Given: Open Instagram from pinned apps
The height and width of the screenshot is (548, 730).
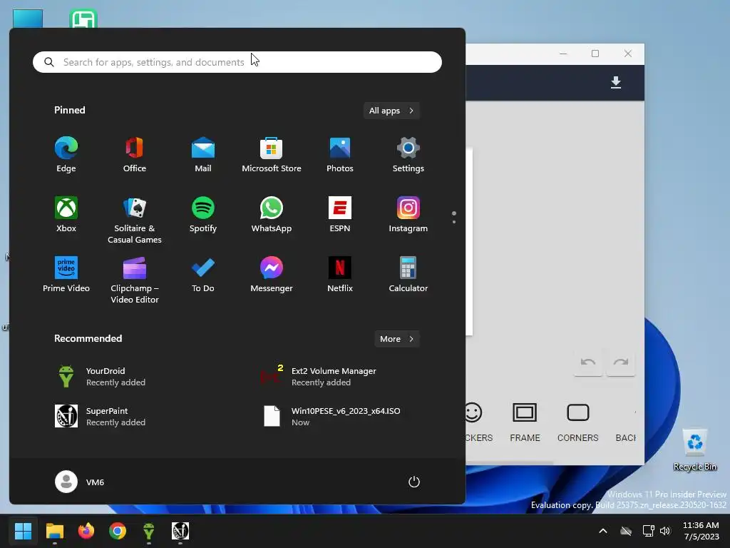Looking at the screenshot, I should pos(408,215).
